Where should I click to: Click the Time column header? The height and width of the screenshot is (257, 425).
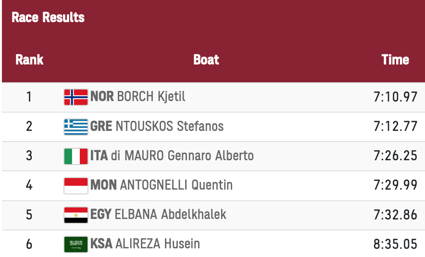[395, 60]
